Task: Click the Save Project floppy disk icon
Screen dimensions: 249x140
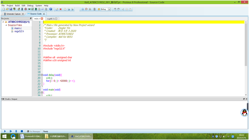Action: point(11,9)
